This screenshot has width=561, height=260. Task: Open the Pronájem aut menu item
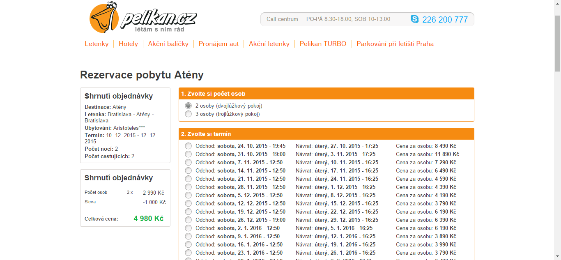click(219, 44)
